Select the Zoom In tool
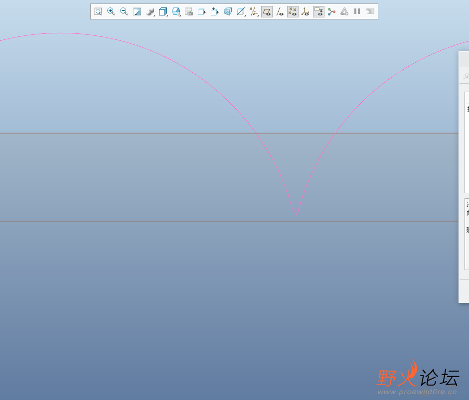Screen dimensions: 469x400 coord(111,11)
